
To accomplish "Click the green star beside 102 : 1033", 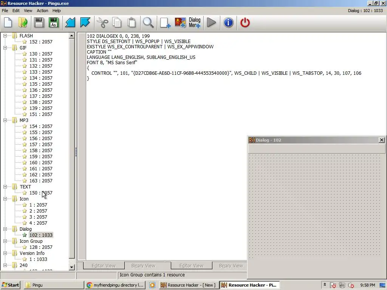I will point(25,235).
